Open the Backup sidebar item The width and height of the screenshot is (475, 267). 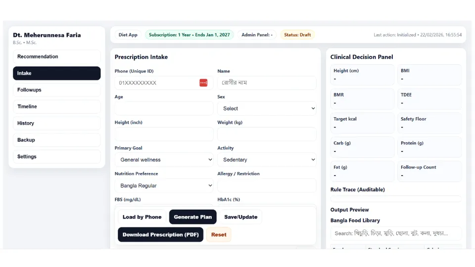[56, 140]
